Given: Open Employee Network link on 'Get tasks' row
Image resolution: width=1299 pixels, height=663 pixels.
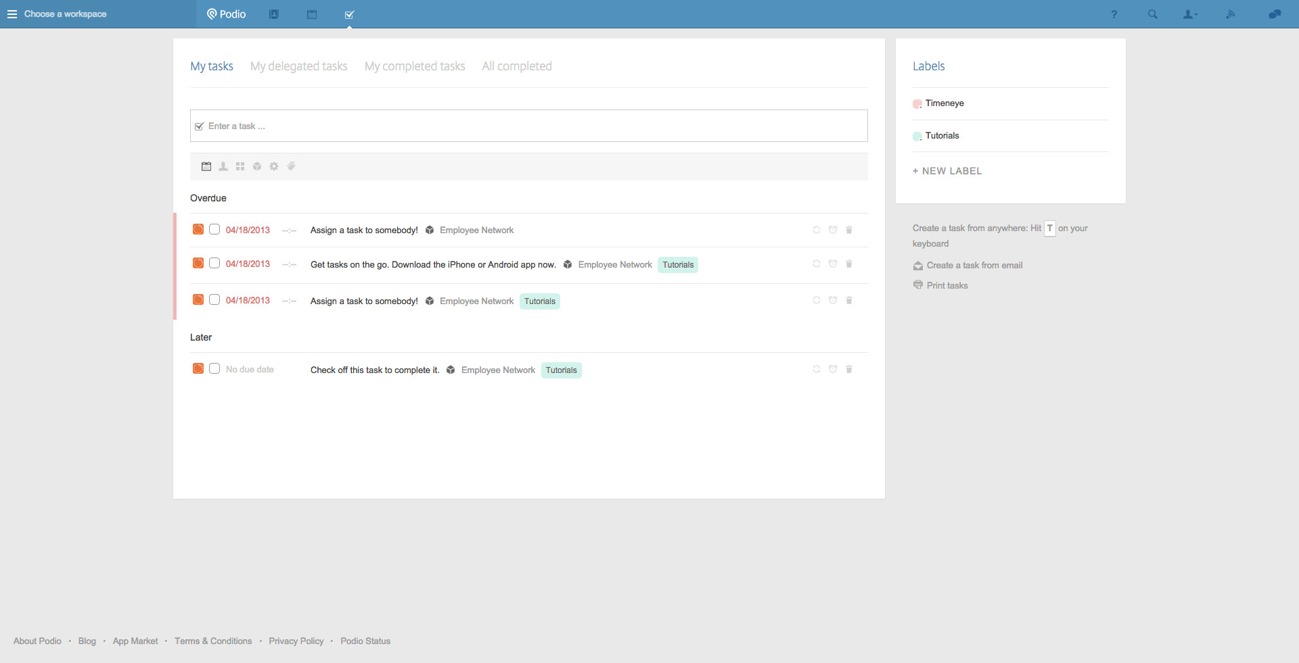Looking at the screenshot, I should pos(615,265).
